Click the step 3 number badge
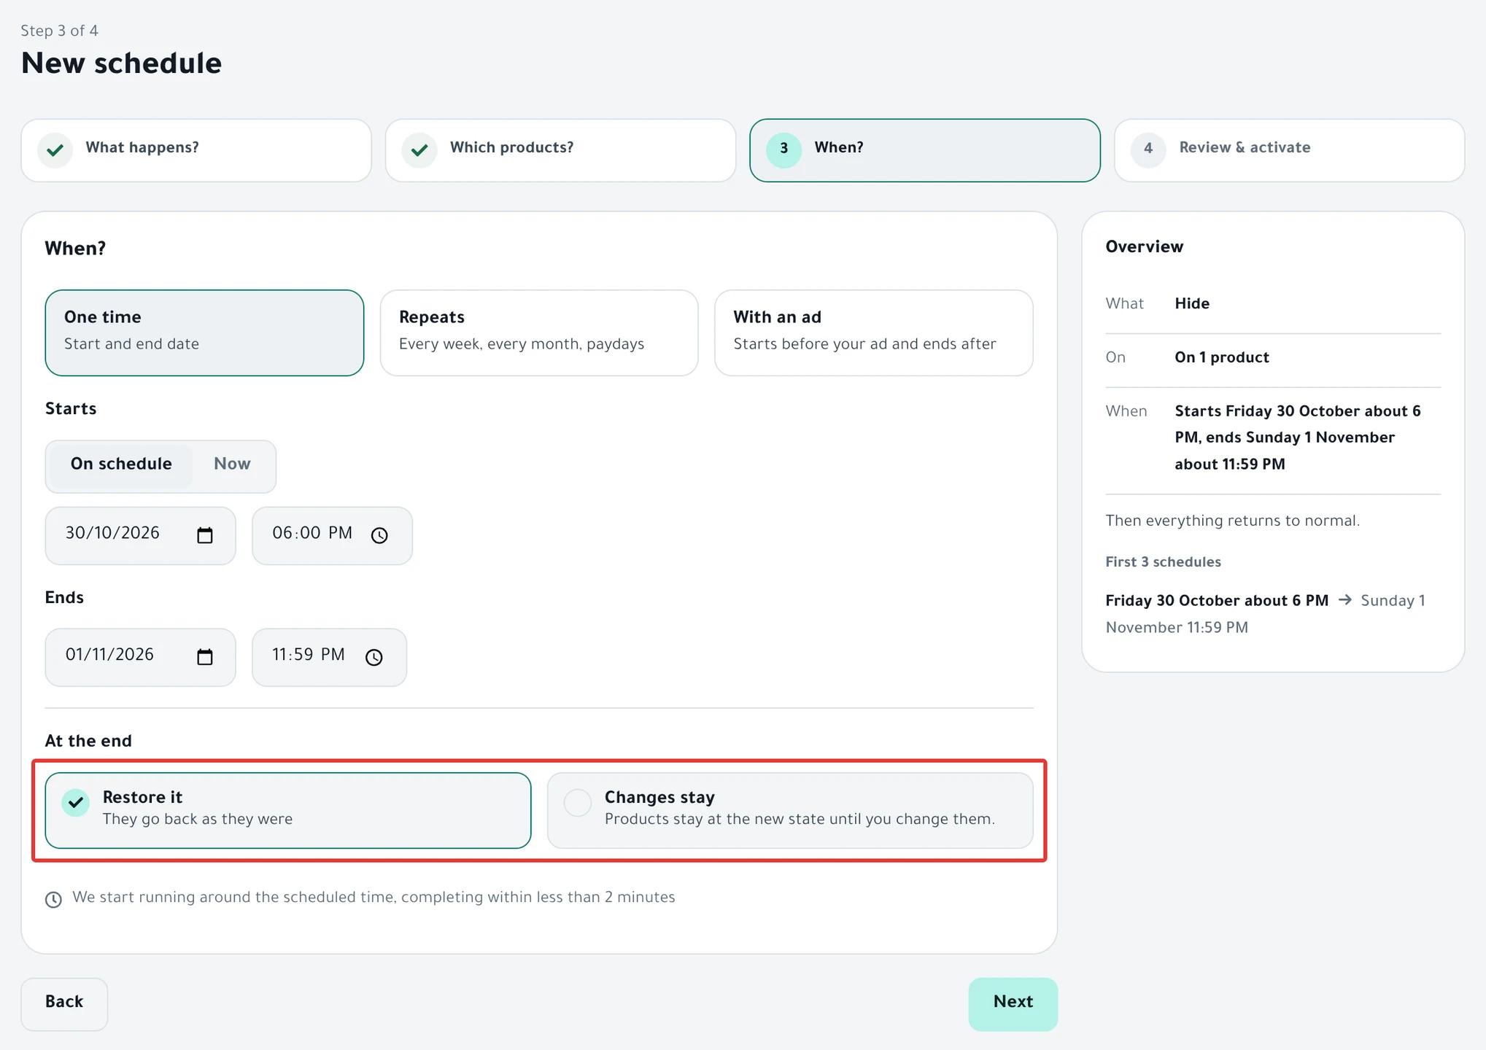 tap(783, 150)
